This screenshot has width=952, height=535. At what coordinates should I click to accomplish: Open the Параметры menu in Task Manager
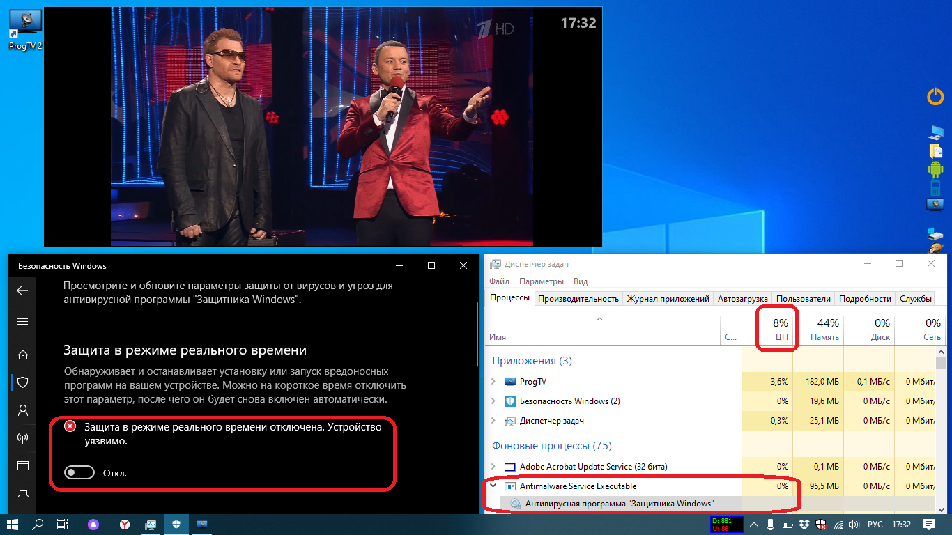coord(541,281)
